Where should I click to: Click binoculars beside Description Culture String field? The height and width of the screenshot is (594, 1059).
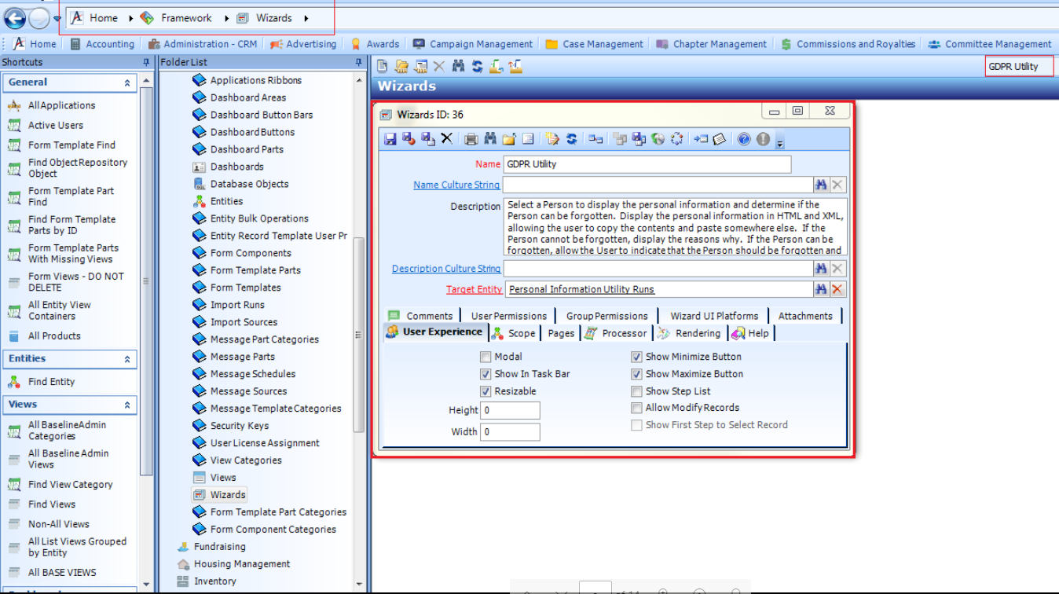[x=821, y=269]
